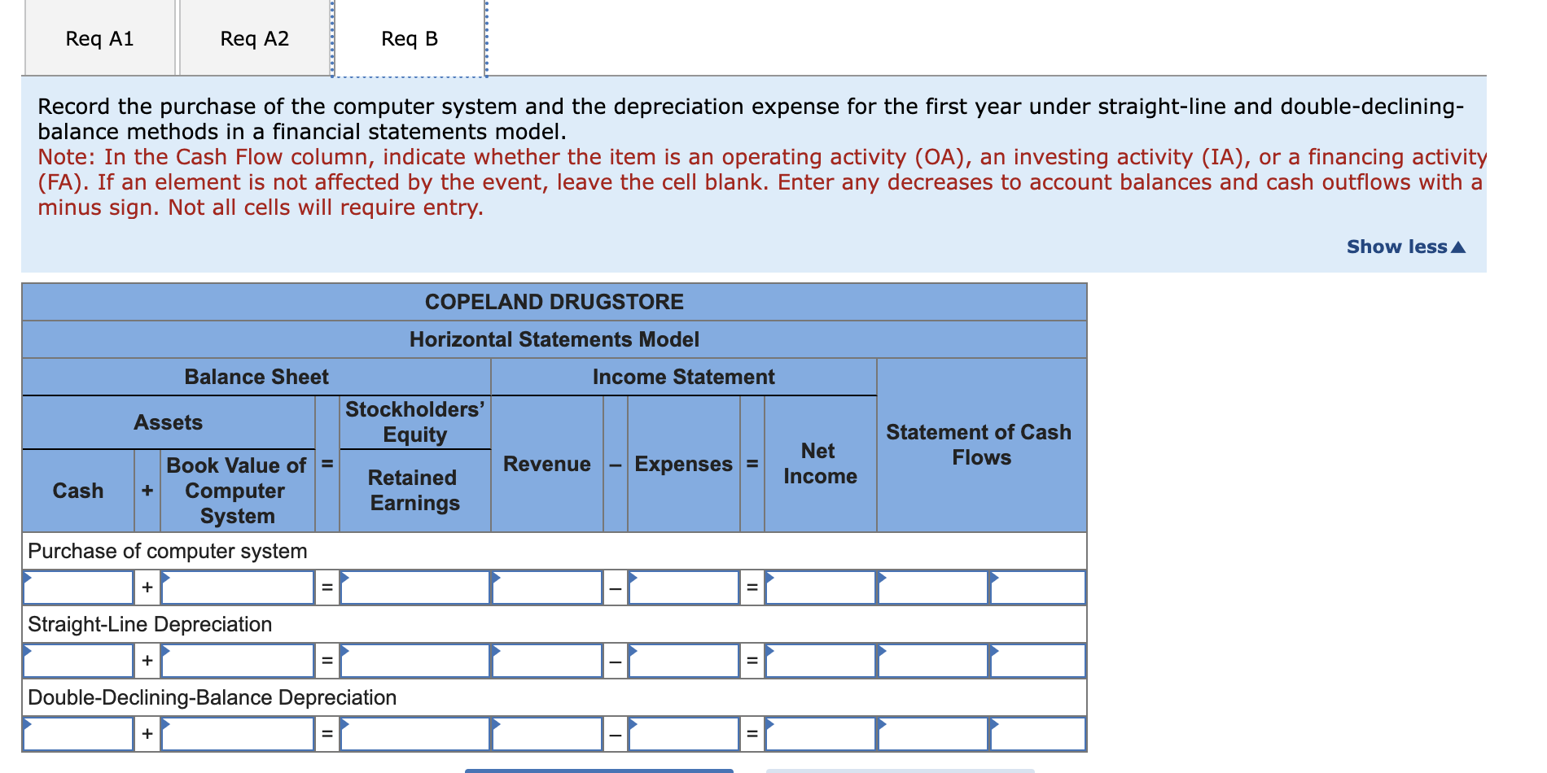Click Revenue cell in Purchase row
The height and width of the screenshot is (773, 1547).
click(x=547, y=587)
